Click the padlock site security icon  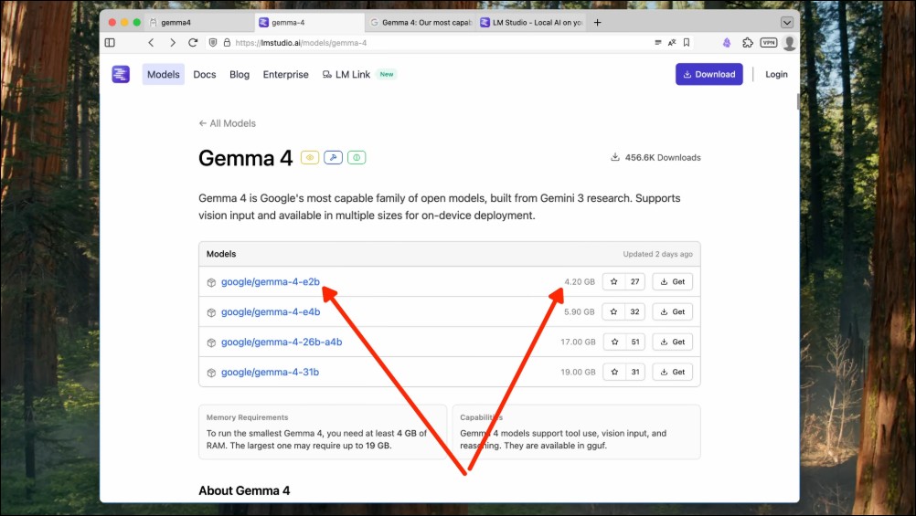tap(227, 43)
